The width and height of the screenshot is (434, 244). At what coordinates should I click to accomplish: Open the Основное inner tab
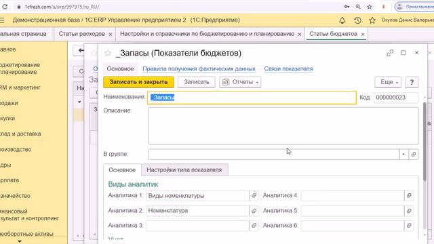pyautogui.click(x=122, y=170)
